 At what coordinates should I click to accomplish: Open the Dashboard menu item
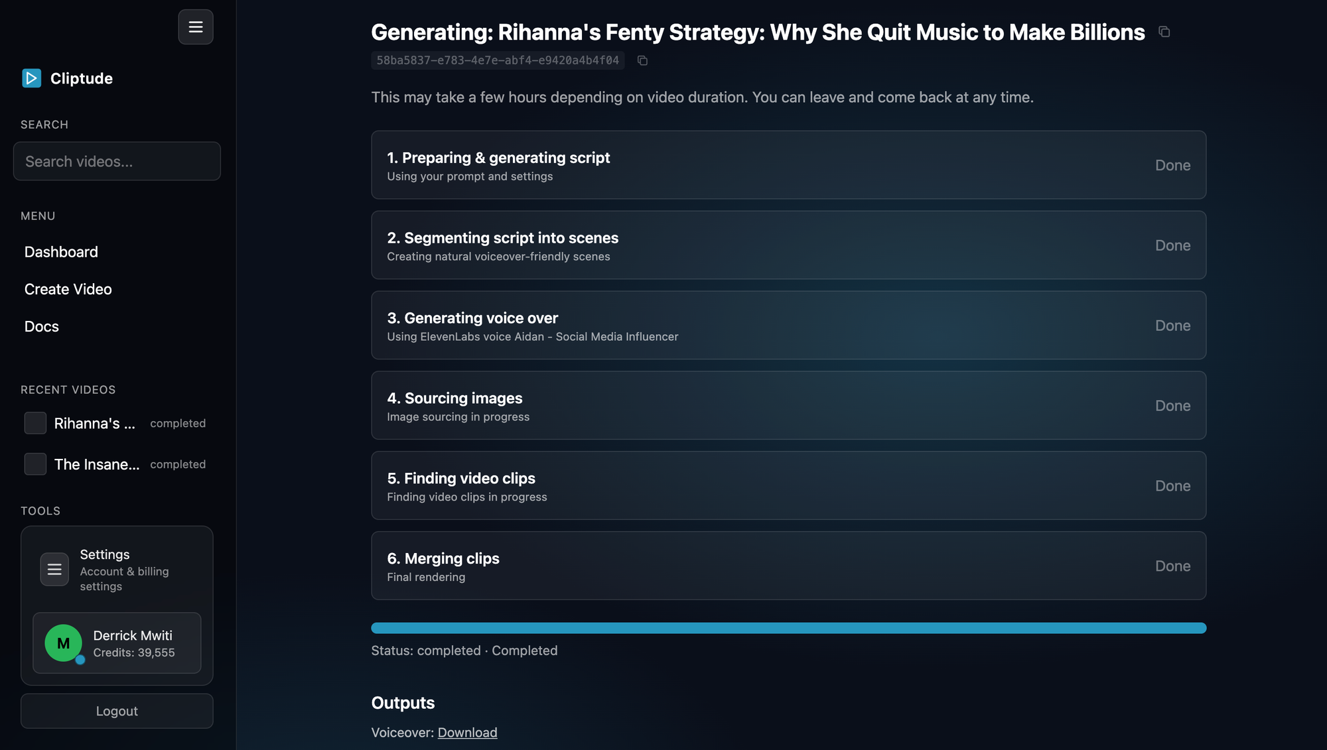pyautogui.click(x=61, y=252)
